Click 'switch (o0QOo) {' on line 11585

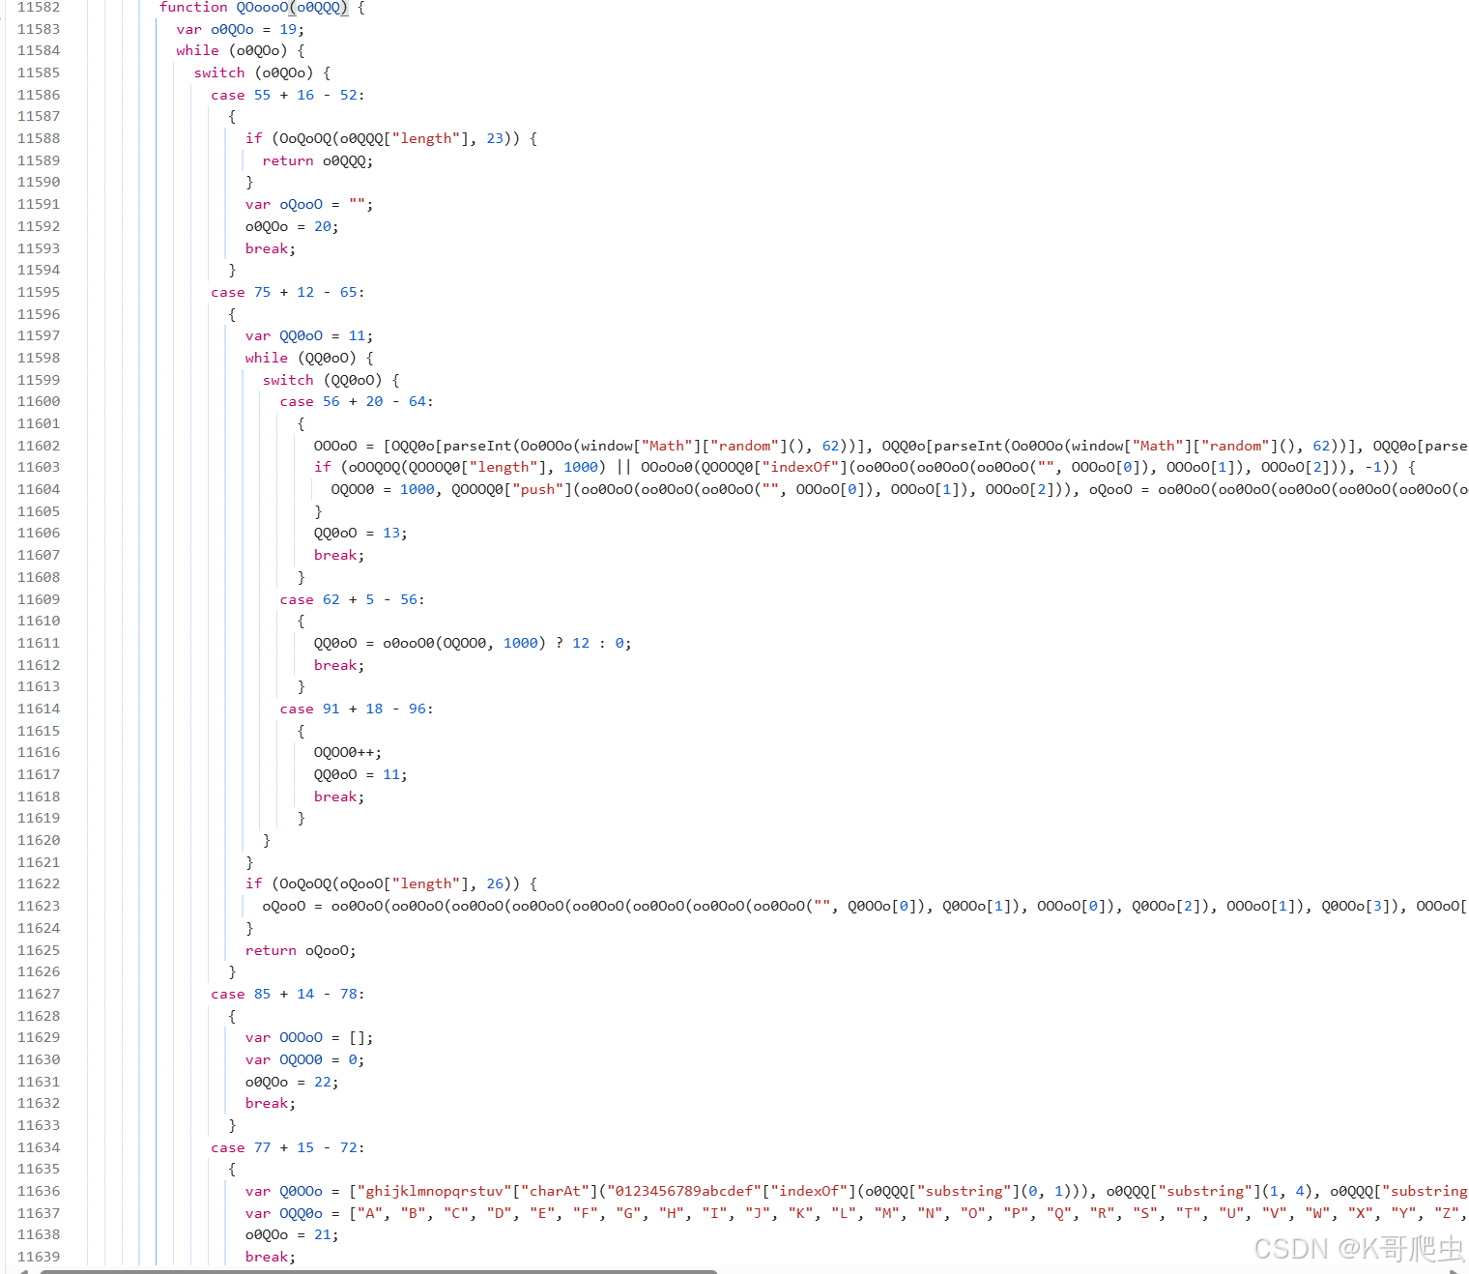point(262,72)
